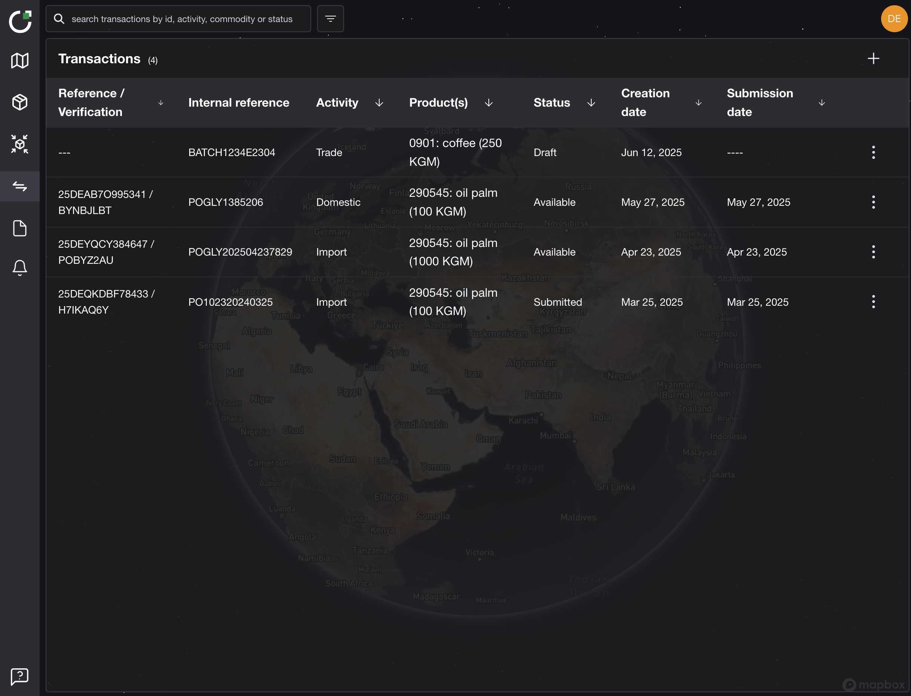The height and width of the screenshot is (696, 911).
Task: Open three-dot menu for PO102320240325 row
Action: (x=873, y=302)
